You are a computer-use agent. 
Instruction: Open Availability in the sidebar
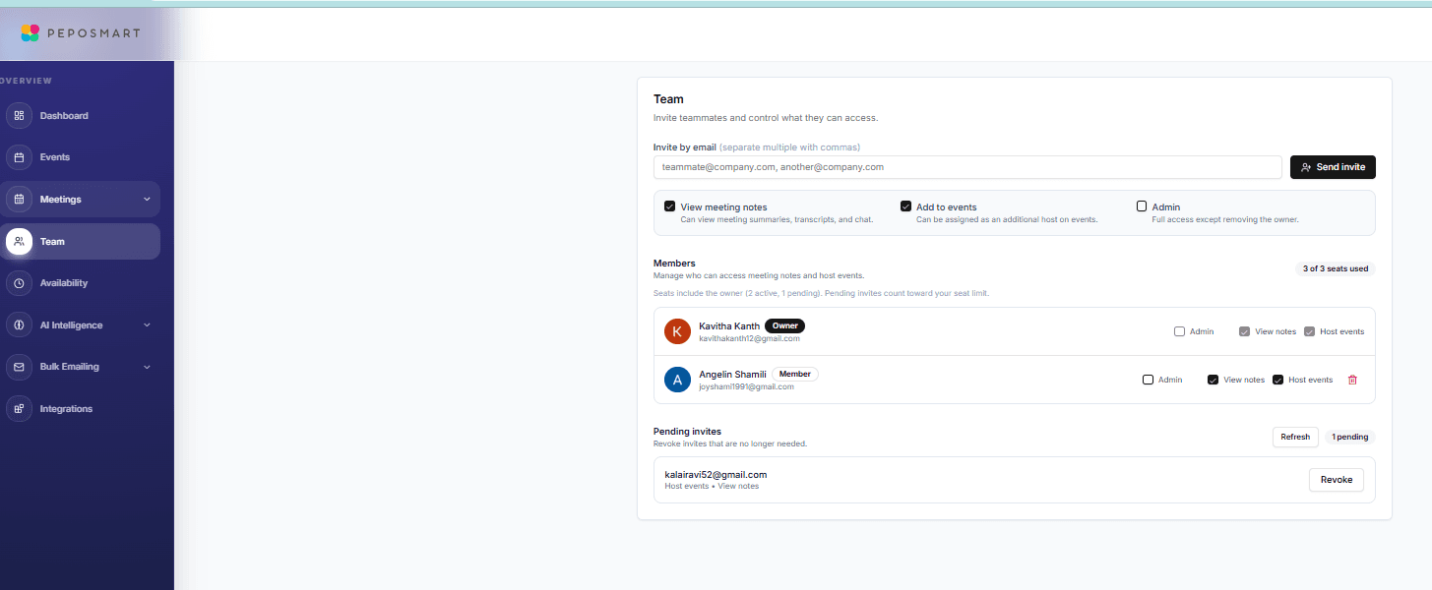(x=80, y=283)
